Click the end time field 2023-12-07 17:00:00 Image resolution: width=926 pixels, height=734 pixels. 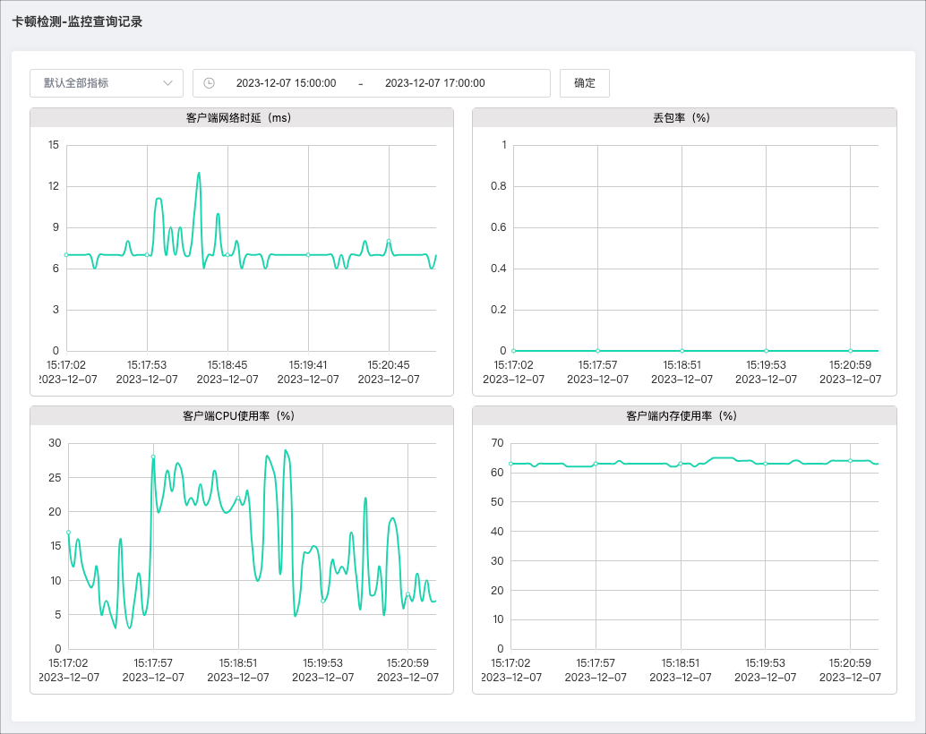(434, 83)
